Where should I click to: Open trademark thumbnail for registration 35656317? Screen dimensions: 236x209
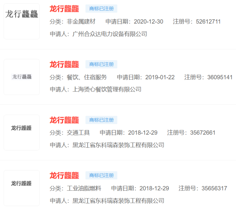pyautogui.click(x=22, y=188)
